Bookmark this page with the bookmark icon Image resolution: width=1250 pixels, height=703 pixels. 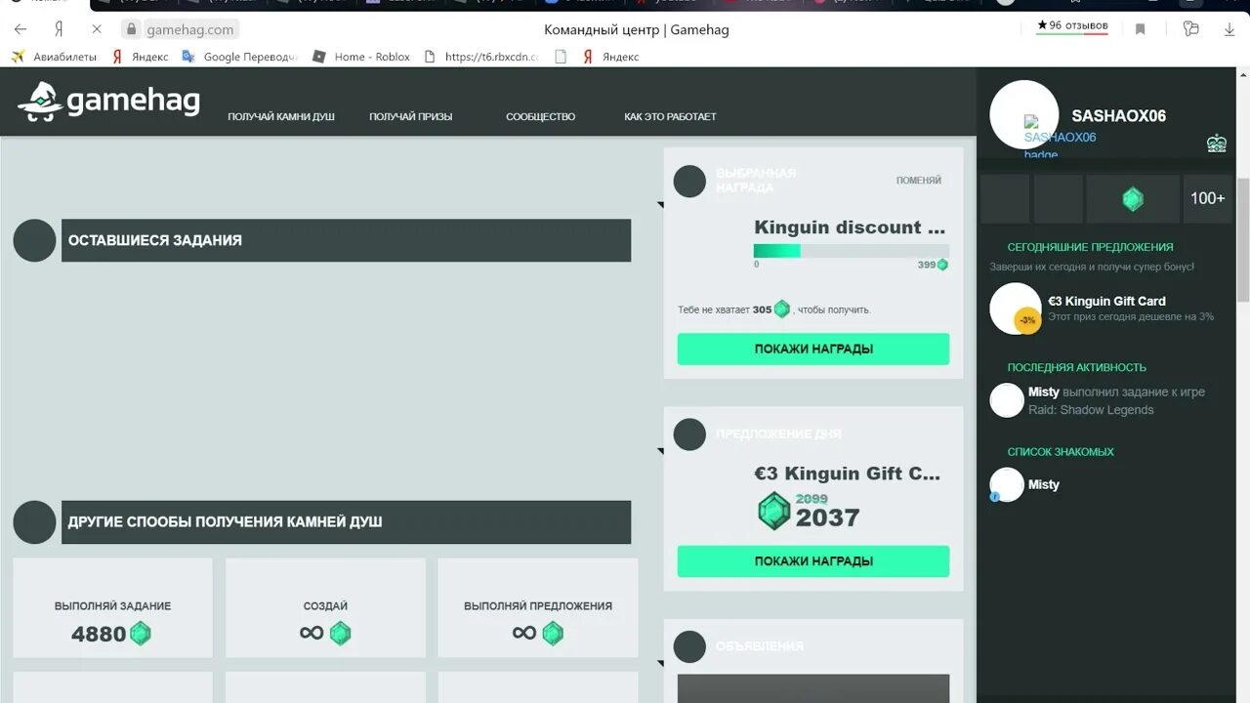click(1140, 29)
